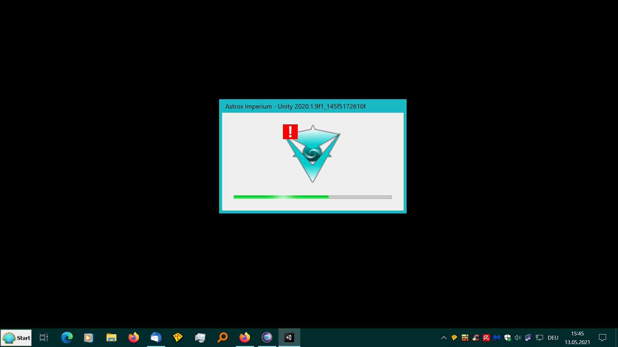Switch to the Thunderbird mail app
This screenshot has width=618, height=347.
coord(156,338)
